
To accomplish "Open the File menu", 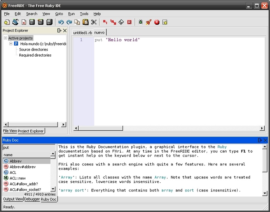I will [7, 14].
